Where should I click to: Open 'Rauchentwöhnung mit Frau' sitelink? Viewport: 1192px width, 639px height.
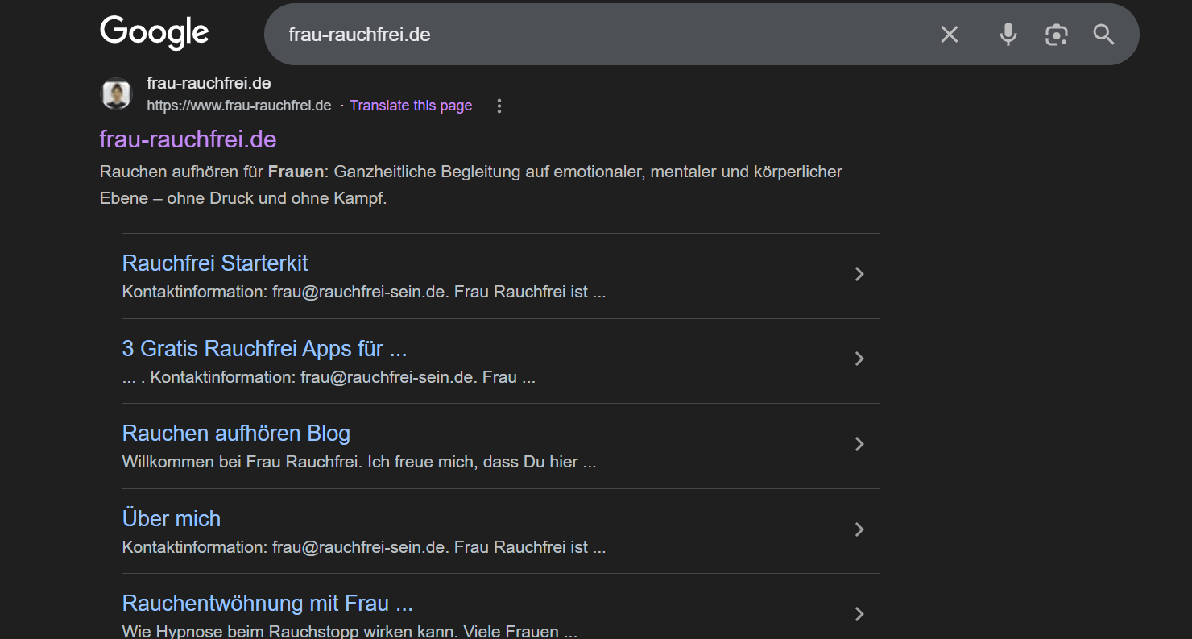point(267,604)
